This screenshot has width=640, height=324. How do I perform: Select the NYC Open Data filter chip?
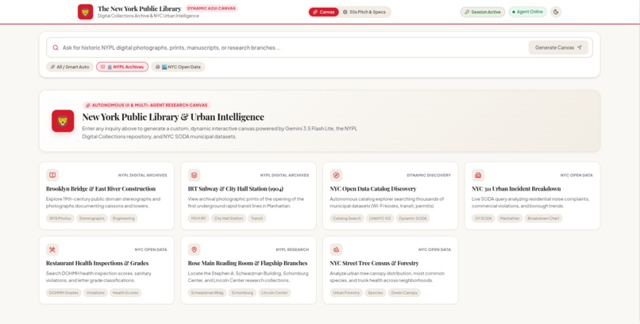[178, 67]
